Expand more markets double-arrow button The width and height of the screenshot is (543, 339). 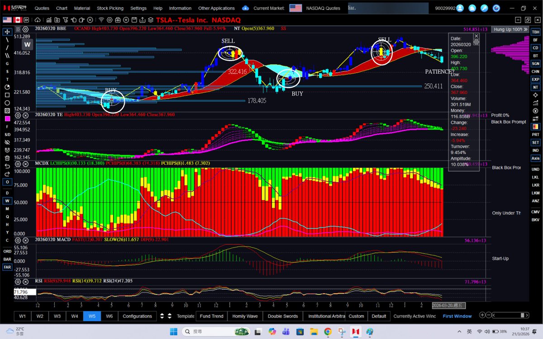(x=27, y=20)
